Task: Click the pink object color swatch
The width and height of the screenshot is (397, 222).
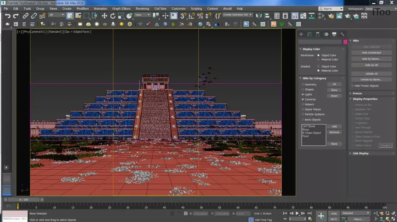Action: click(x=345, y=42)
